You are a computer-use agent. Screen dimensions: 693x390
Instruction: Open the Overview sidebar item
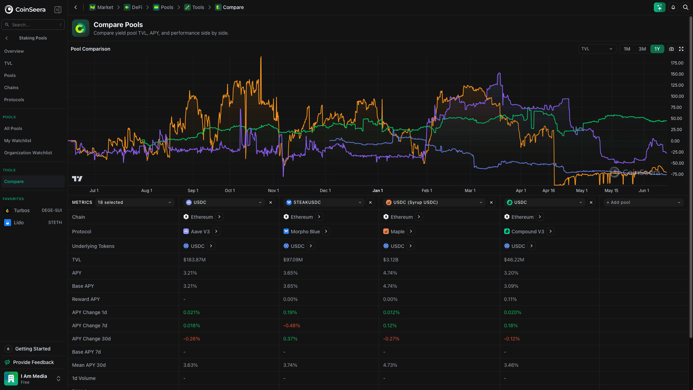click(33, 51)
